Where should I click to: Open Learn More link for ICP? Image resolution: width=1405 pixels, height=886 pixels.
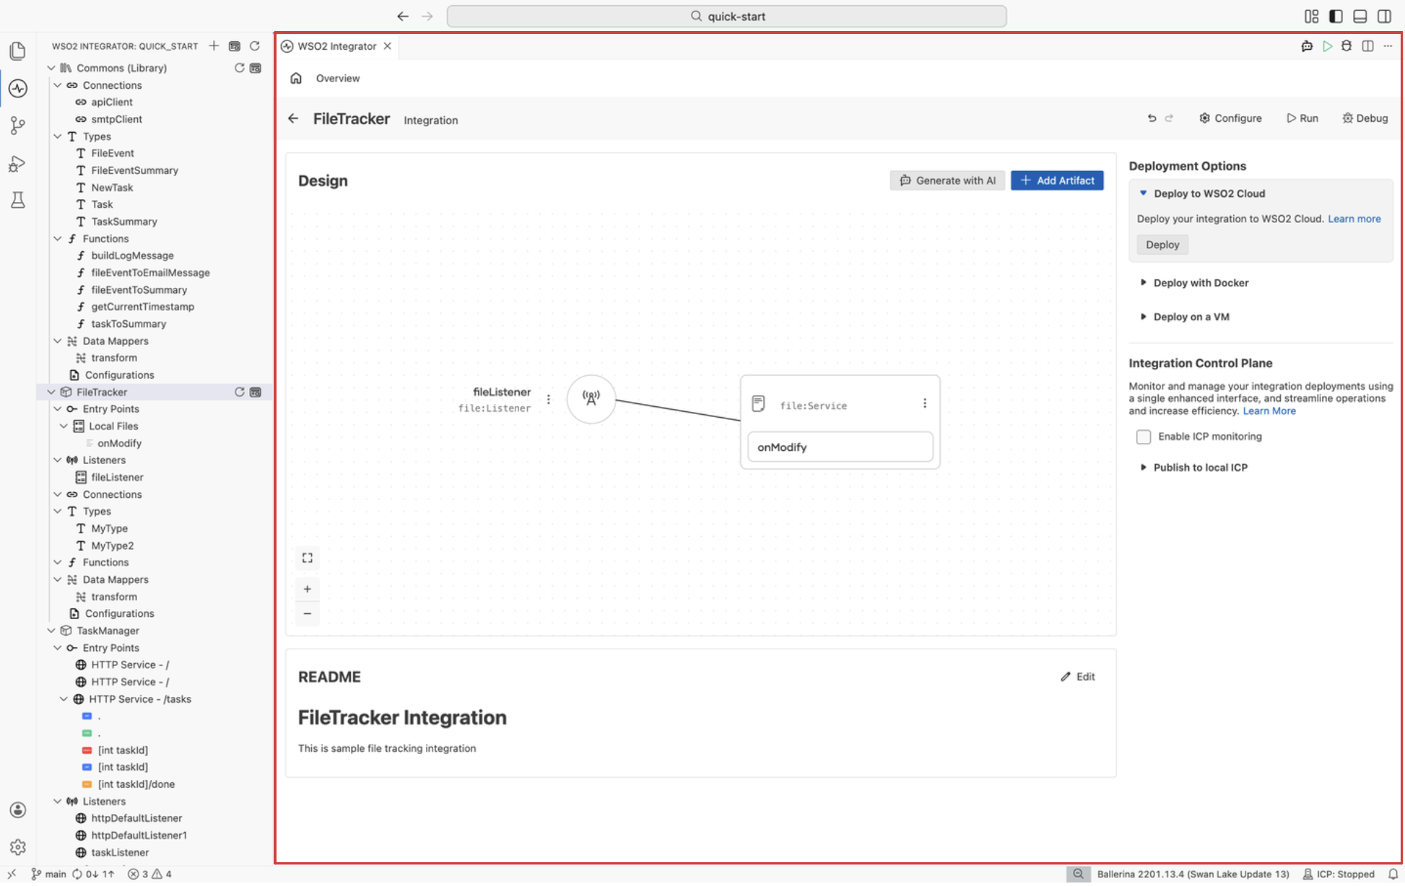(x=1269, y=411)
